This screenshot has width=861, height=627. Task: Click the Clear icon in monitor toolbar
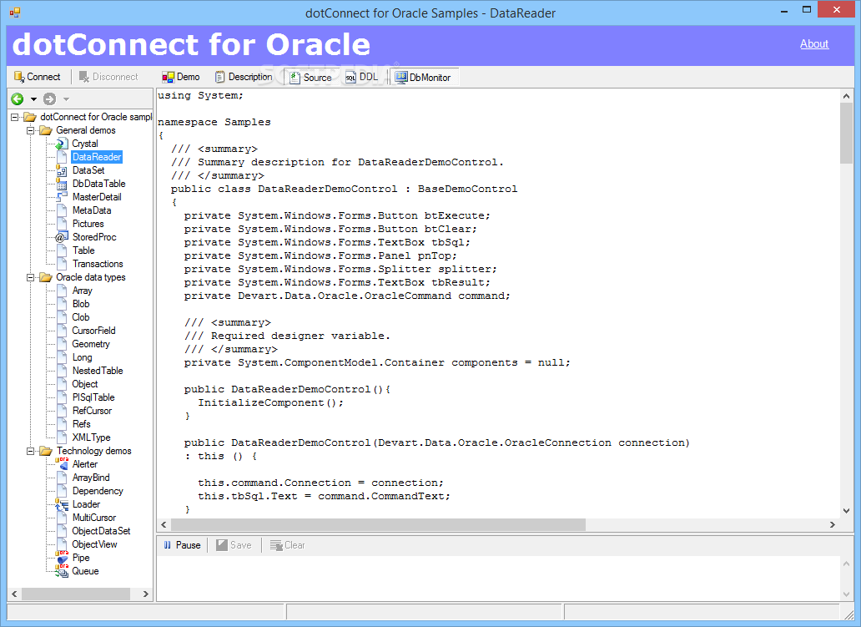(x=275, y=545)
